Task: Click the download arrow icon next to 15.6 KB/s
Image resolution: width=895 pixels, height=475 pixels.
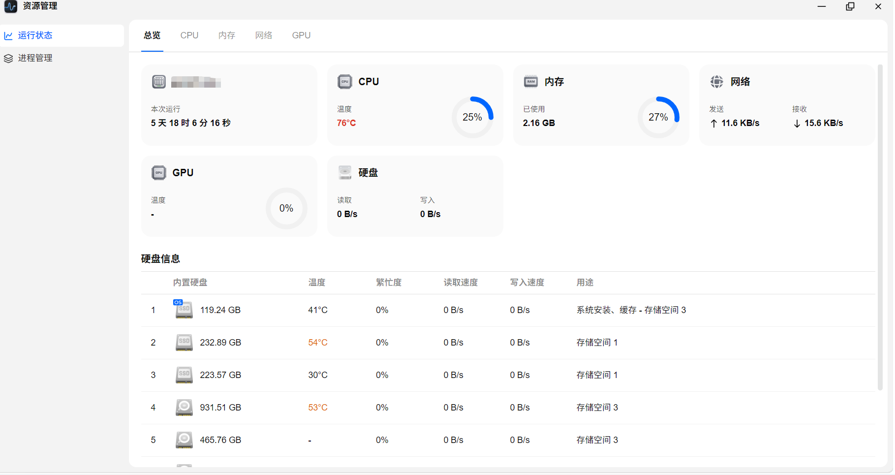Action: (797, 124)
